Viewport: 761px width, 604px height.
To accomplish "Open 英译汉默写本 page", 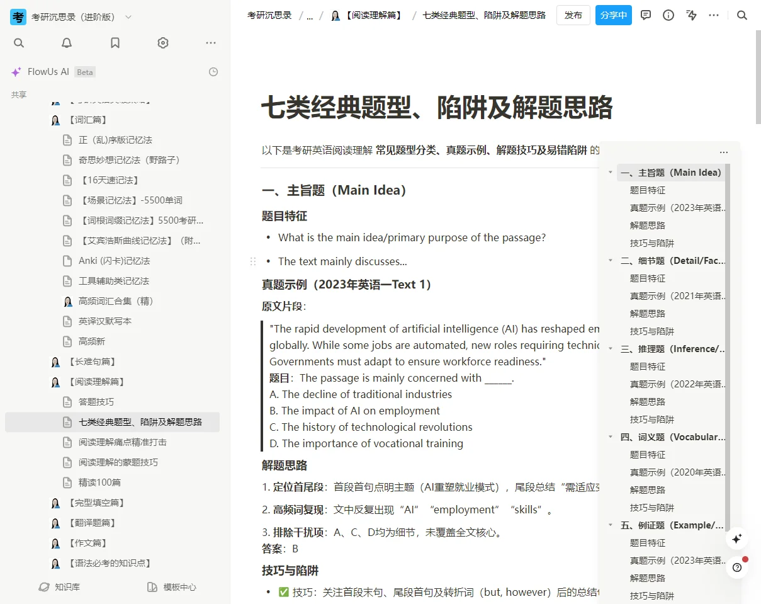I will click(x=112, y=321).
